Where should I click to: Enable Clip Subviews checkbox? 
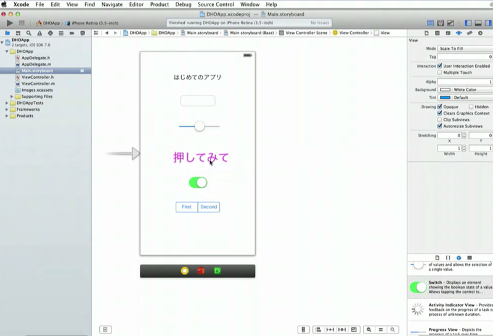click(x=439, y=119)
